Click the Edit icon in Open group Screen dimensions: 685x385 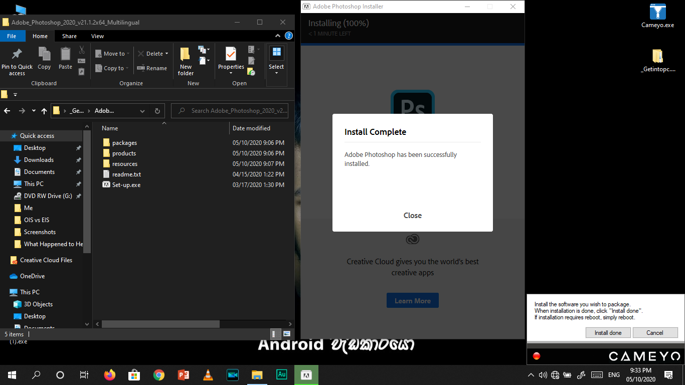(251, 61)
